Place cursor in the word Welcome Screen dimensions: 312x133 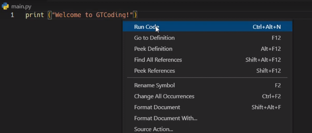[68, 15]
